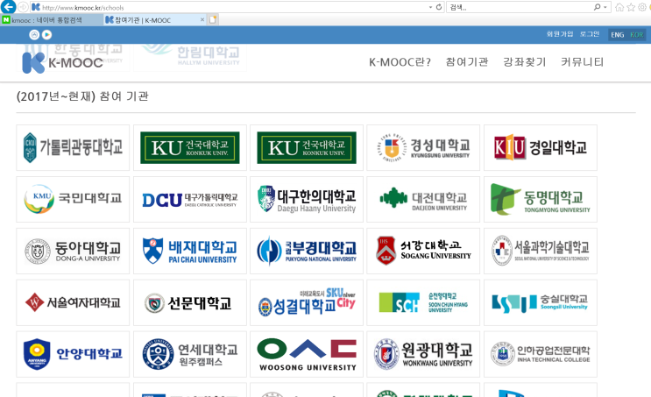Select the 참여기관 | K-MOOC tab

[155, 20]
